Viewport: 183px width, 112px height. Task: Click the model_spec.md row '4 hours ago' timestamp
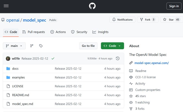point(112,104)
